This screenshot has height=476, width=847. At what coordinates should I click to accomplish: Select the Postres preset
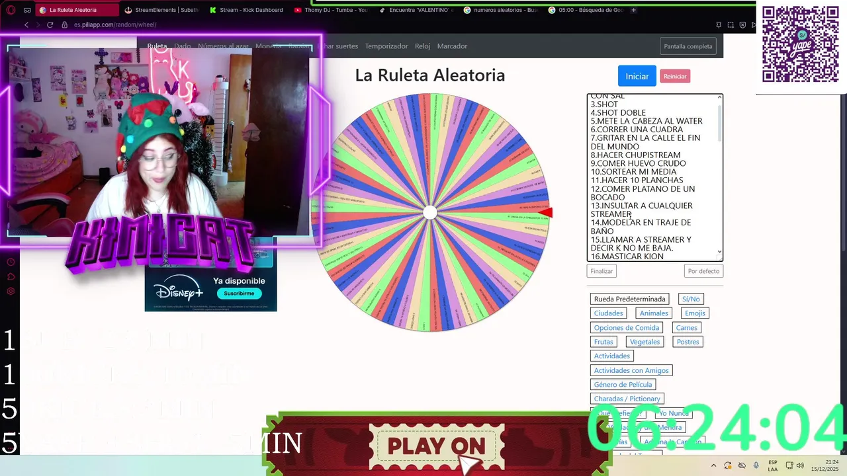coord(688,342)
